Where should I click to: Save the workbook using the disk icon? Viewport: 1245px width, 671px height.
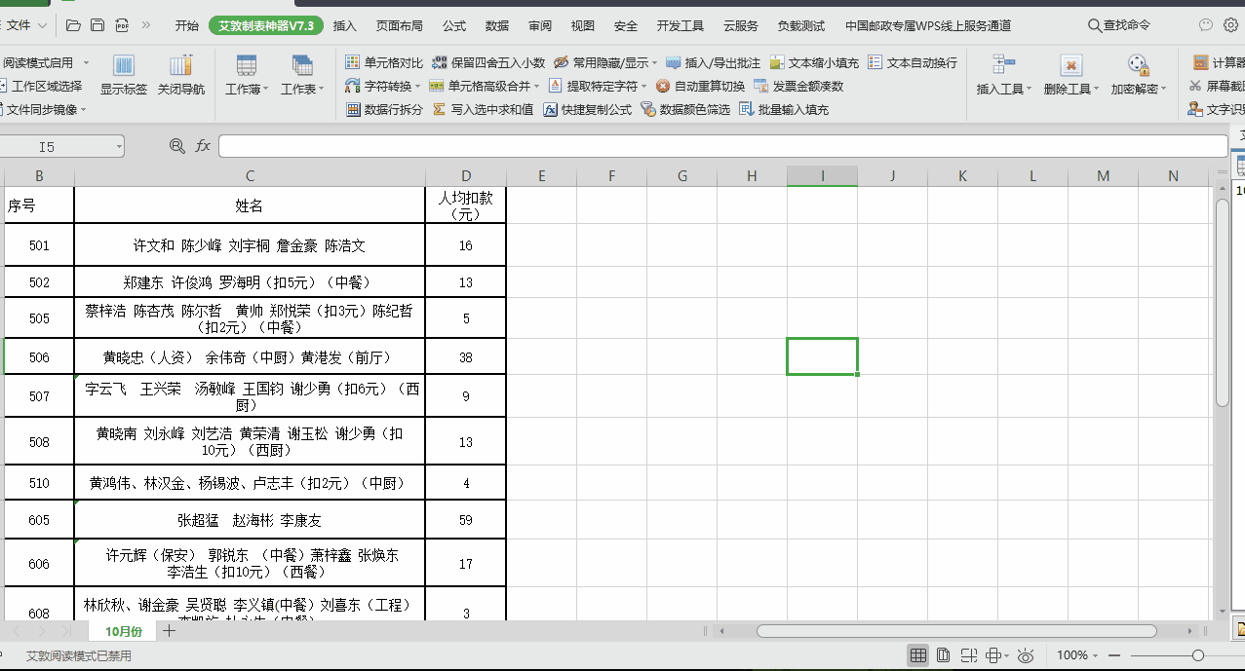[97, 25]
